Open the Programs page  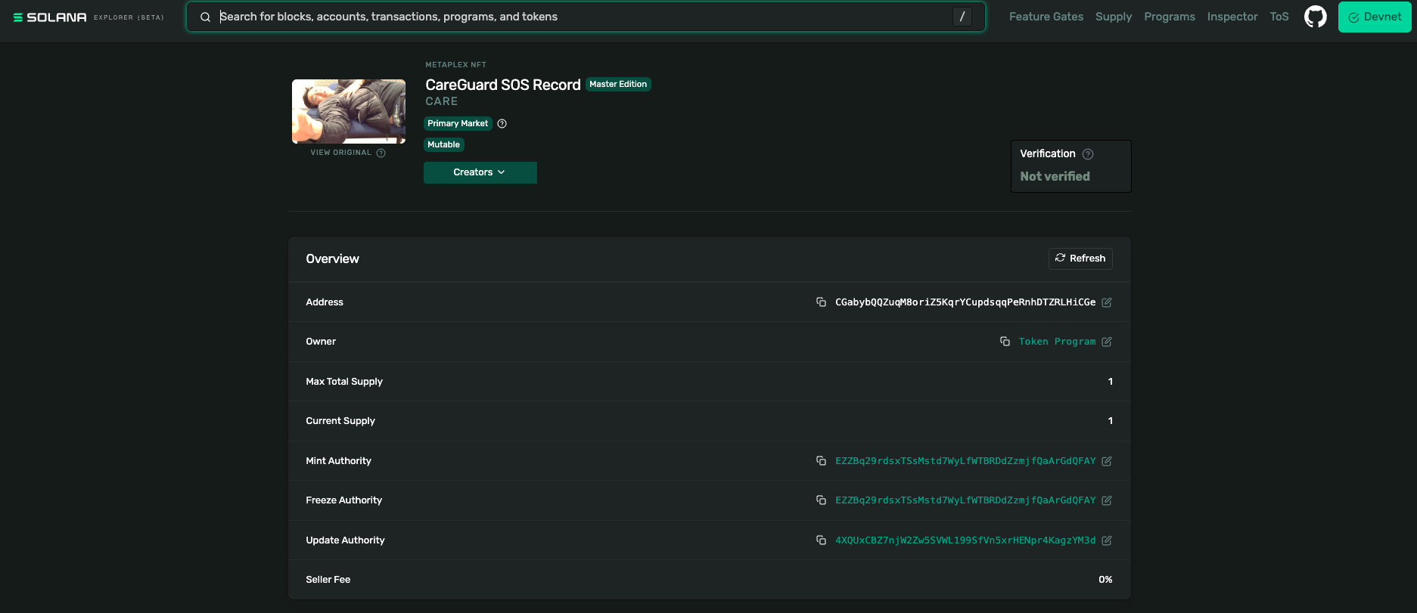pyautogui.click(x=1170, y=17)
